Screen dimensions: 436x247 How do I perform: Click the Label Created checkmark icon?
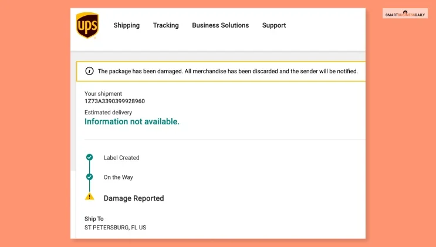[89, 157]
